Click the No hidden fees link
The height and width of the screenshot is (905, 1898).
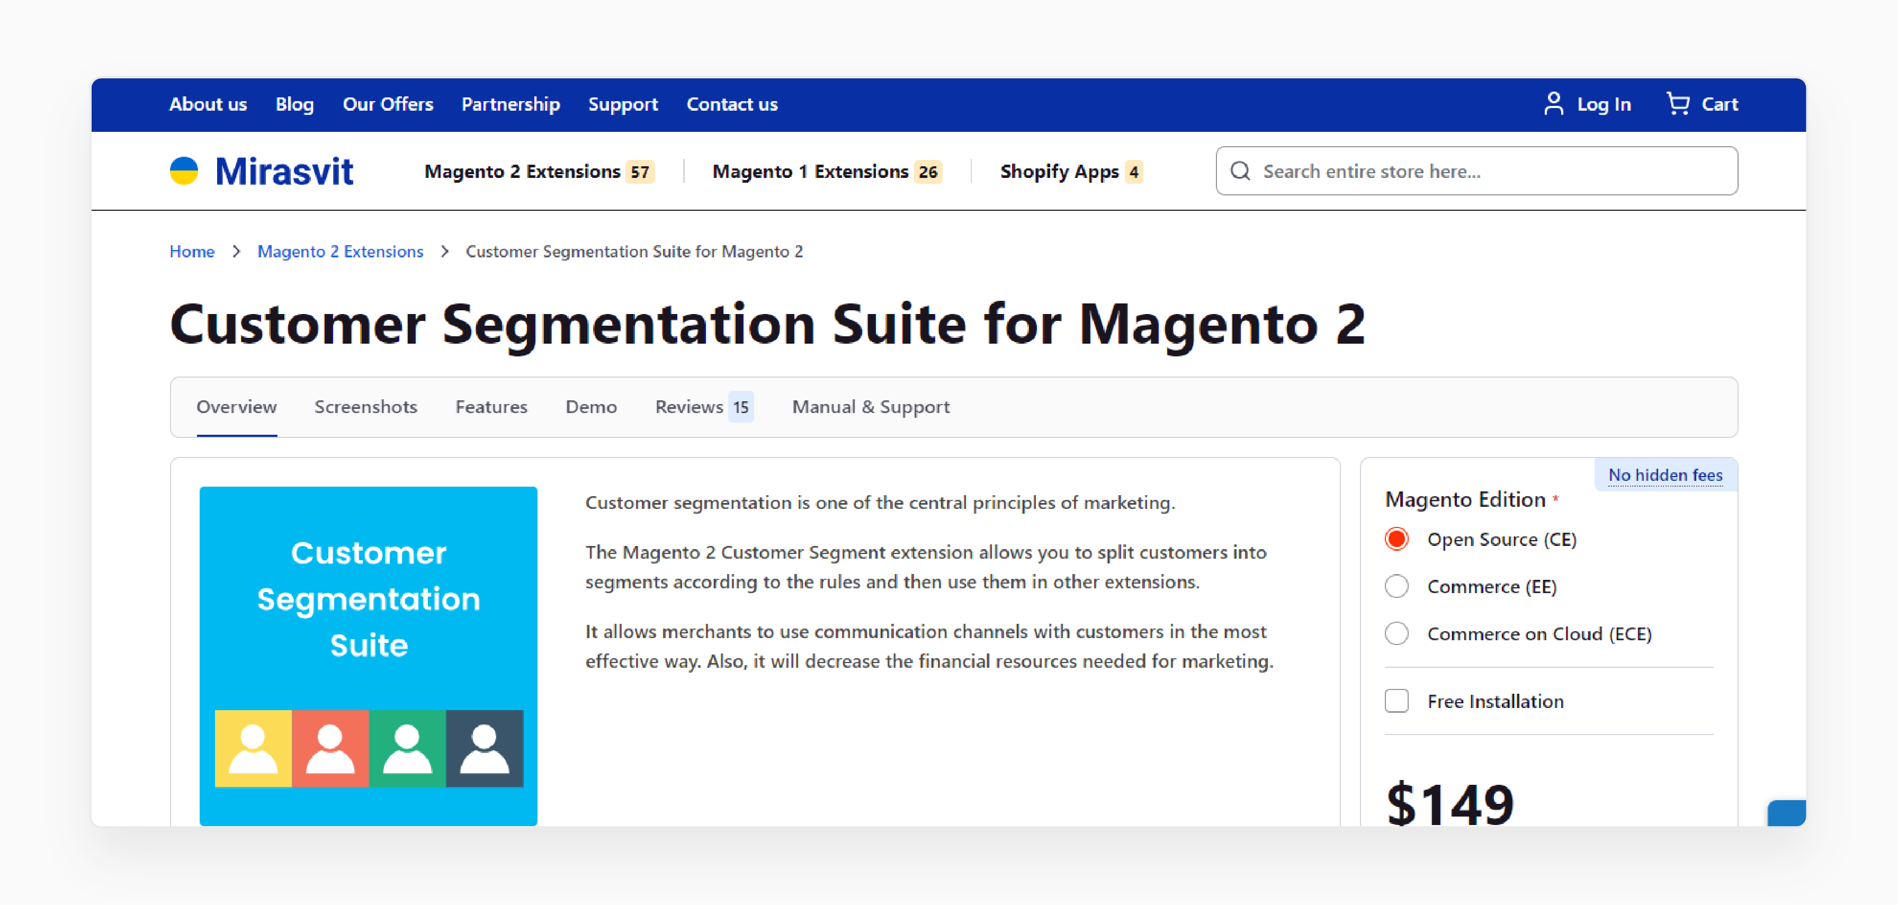click(1665, 474)
